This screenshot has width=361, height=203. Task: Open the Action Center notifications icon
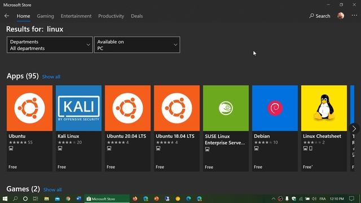(x=351, y=198)
